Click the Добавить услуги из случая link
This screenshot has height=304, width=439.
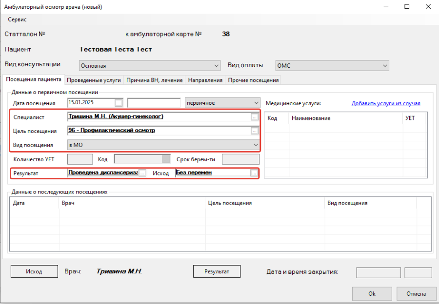[x=385, y=103]
